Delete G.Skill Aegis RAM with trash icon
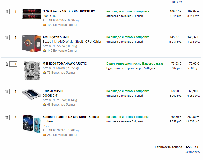The width and height of the screenshot is (203, 160). [x=7, y=12]
